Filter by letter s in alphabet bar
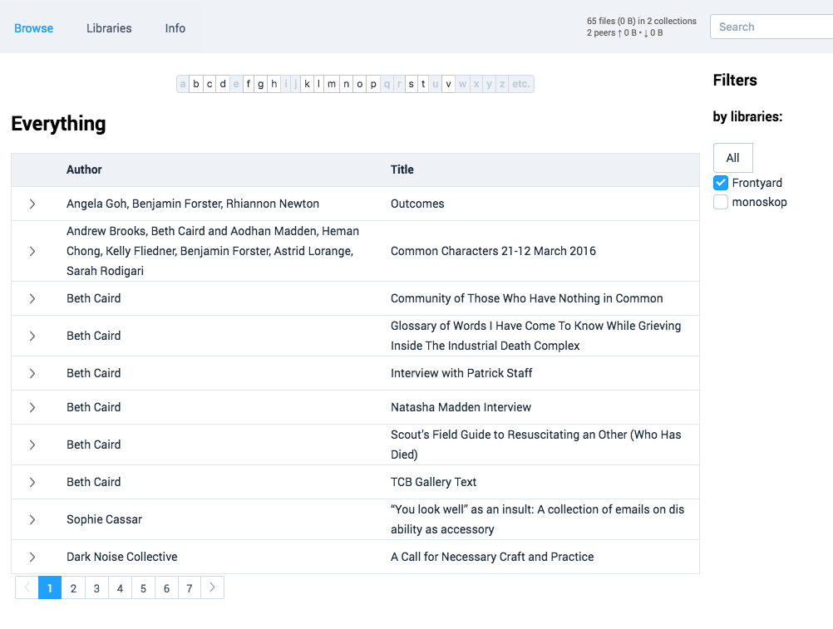 pos(411,84)
